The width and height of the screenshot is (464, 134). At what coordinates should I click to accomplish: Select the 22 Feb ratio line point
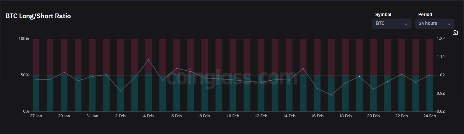coord(402,74)
